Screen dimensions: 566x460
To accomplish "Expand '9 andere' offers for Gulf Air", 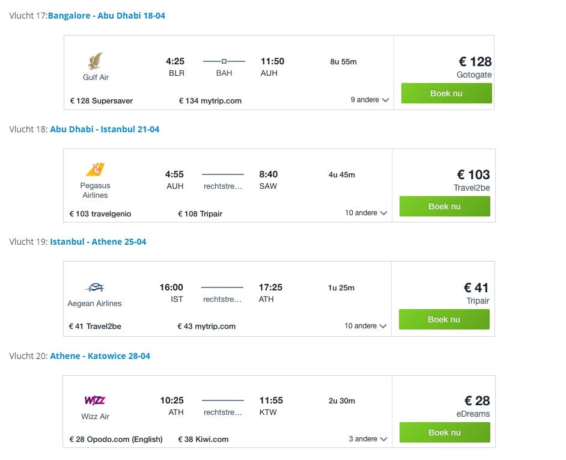I will [370, 100].
